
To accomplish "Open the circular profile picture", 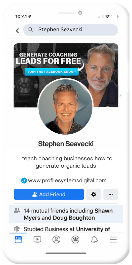I will tap(65, 107).
